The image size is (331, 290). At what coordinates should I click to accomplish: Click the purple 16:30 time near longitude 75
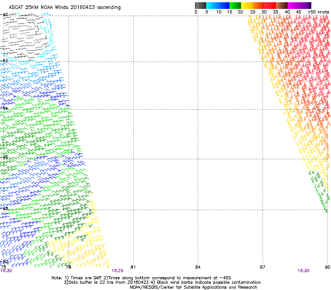(6, 271)
